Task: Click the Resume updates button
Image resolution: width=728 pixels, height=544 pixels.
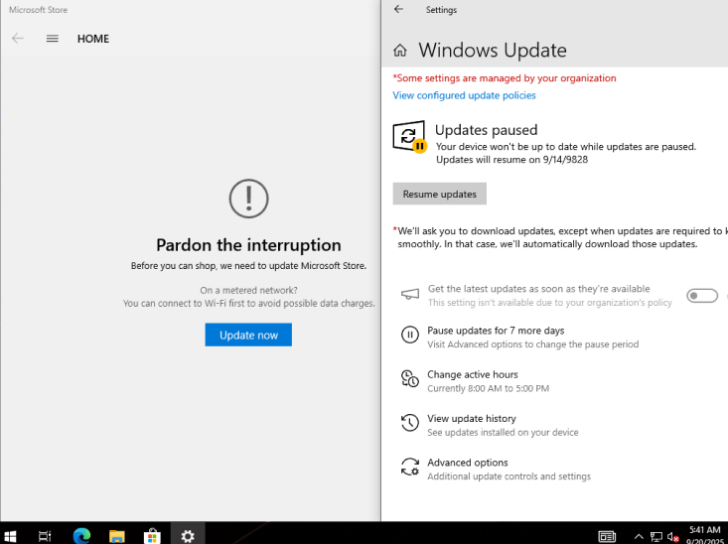Action: [440, 194]
